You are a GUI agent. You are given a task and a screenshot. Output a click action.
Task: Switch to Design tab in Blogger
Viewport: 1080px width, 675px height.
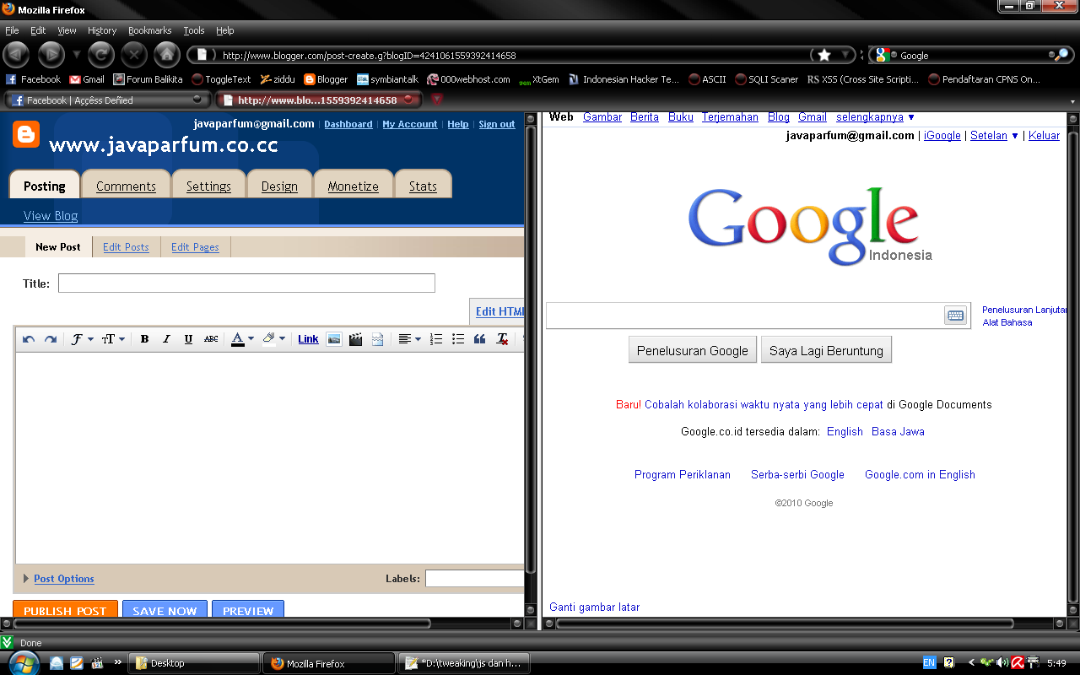[x=279, y=186]
